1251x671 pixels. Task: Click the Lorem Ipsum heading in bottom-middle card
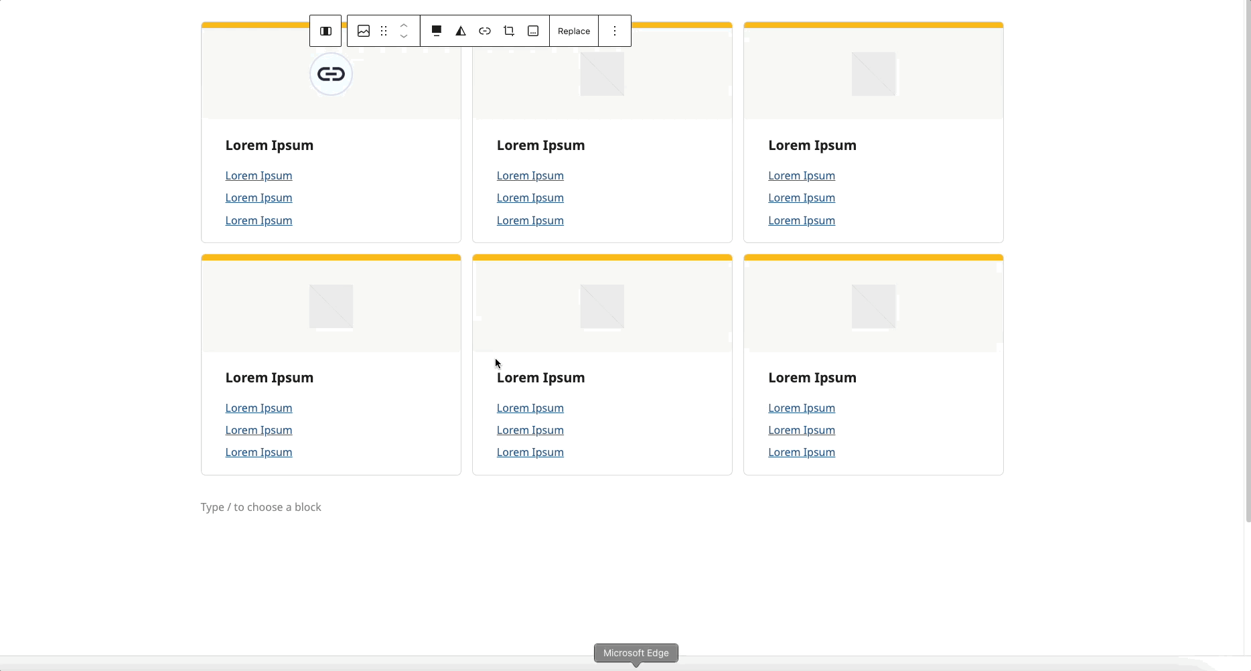pos(540,378)
